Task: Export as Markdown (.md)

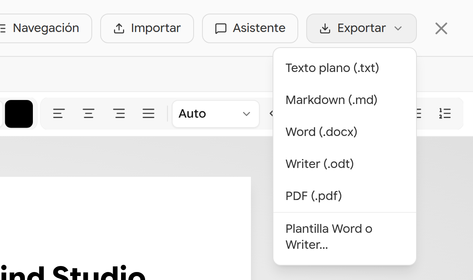Action: (x=344, y=100)
